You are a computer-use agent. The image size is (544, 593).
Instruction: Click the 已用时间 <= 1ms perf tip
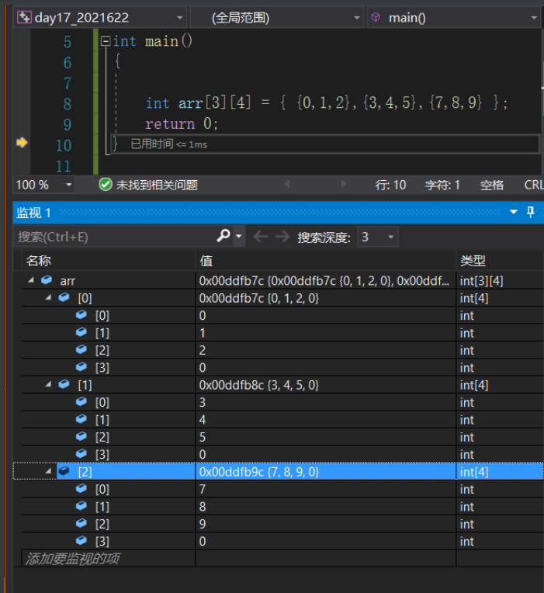click(x=168, y=144)
